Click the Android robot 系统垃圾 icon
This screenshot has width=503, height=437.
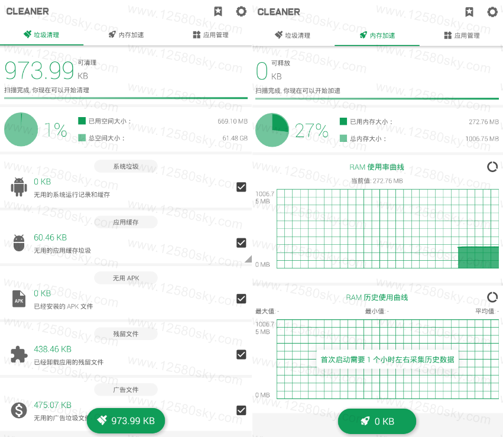(x=19, y=187)
